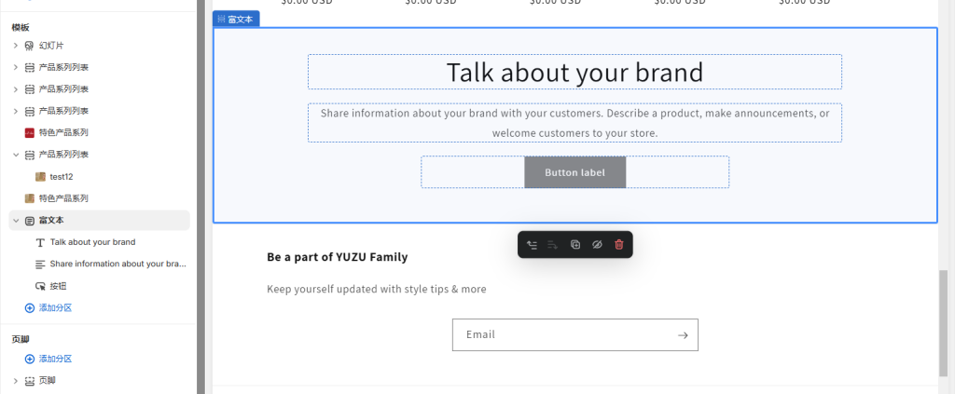Click the move section up icon
The height and width of the screenshot is (394, 955).
point(532,244)
